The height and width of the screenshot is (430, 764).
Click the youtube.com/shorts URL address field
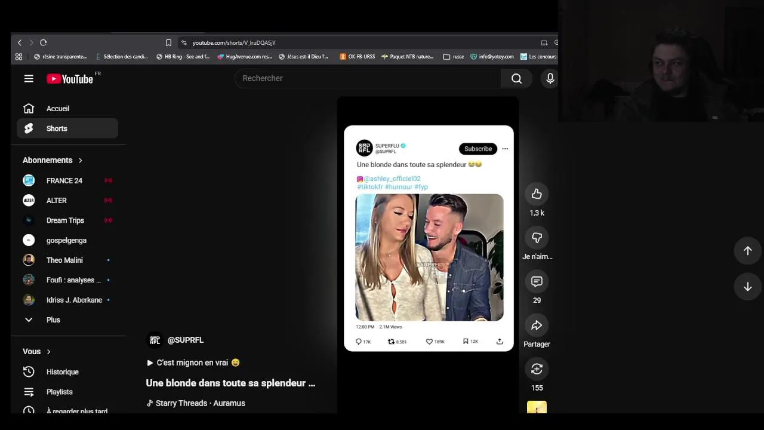[x=234, y=42]
